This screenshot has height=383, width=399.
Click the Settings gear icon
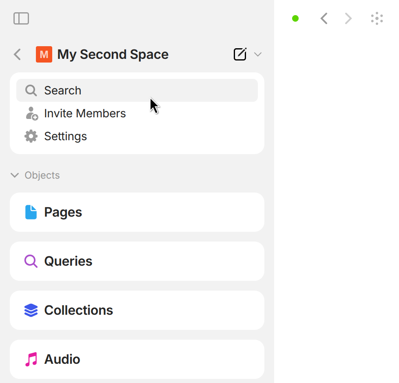click(31, 136)
